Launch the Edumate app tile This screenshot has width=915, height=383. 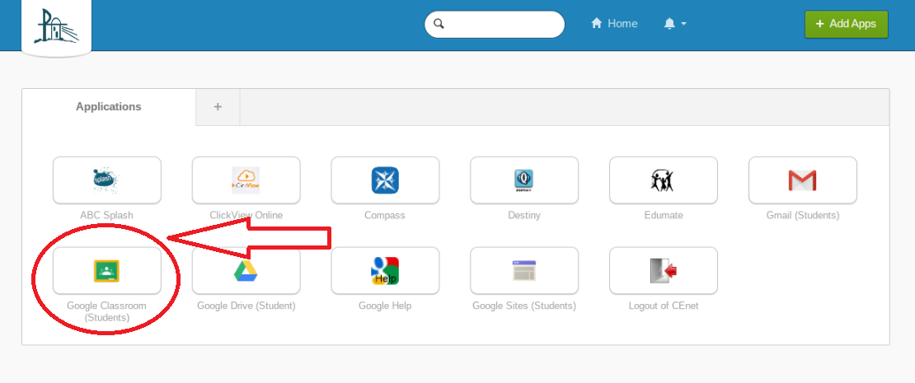tap(664, 180)
